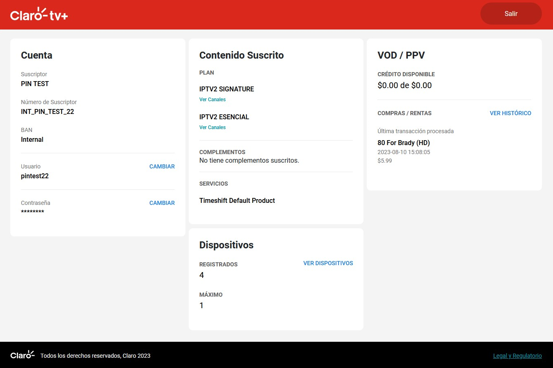
Task: Click the IPTV2 ESENCIAL plan name
Action: (224, 117)
